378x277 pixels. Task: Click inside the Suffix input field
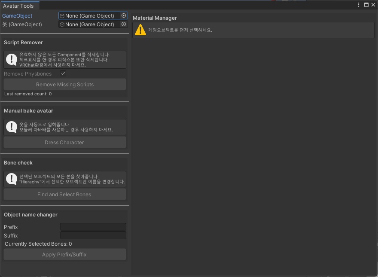coord(93,235)
